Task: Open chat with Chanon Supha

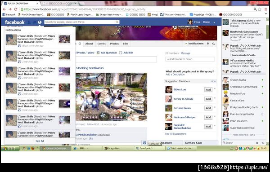Action: pos(243,80)
